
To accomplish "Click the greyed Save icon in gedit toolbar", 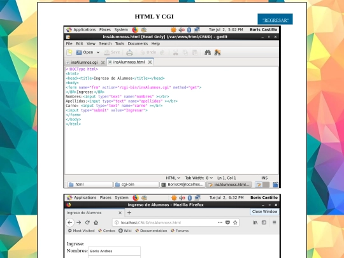I will click(x=107, y=52).
